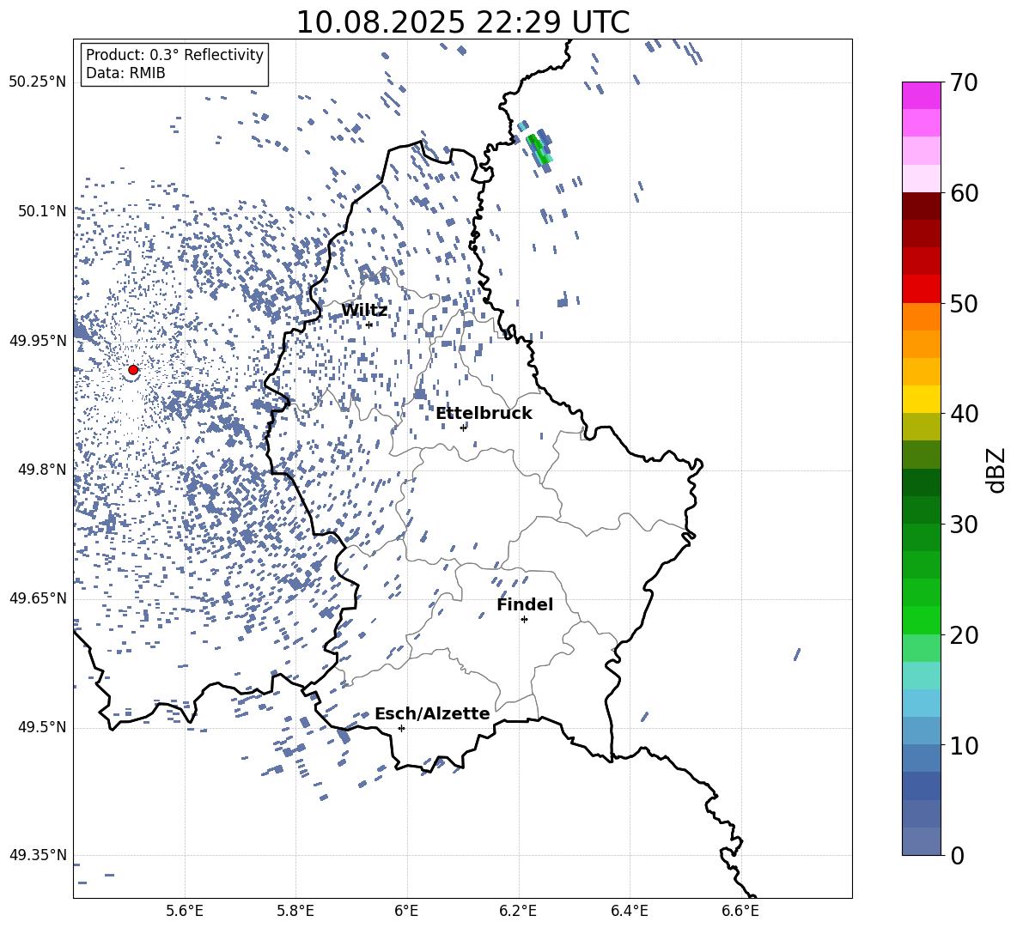The height and width of the screenshot is (928, 1017).
Task: Click the 'Ettelbruck' city label
Action: [x=484, y=414]
